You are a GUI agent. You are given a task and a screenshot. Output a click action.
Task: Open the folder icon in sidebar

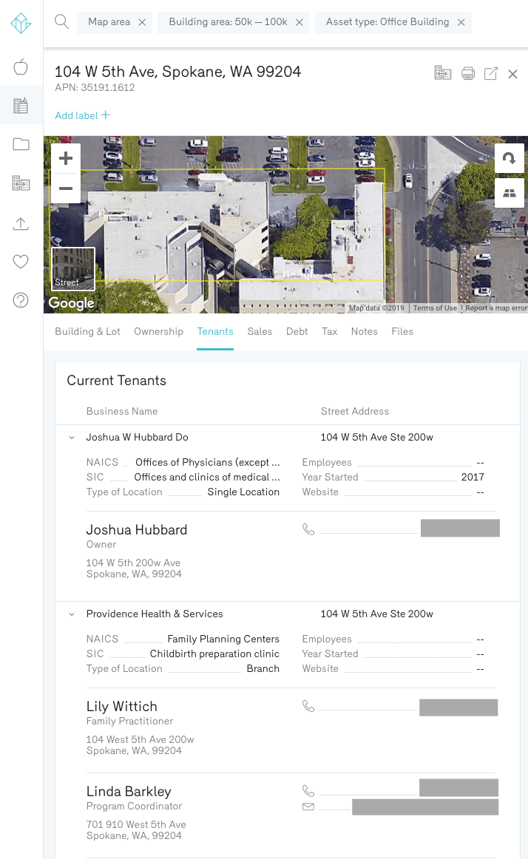coord(21,144)
